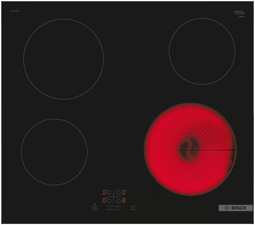Tap the key-symbol childproof lock control
Viewport: 255px width, 225px height.
[133, 208]
